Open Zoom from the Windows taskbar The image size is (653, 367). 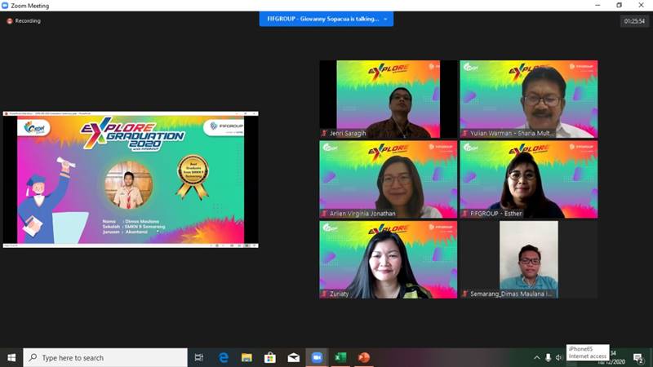pos(317,357)
